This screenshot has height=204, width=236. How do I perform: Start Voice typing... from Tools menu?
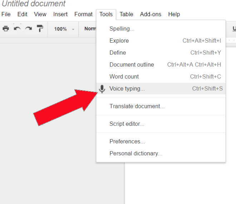[127, 89]
